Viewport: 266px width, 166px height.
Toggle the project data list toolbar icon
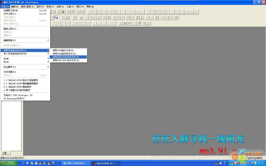[56, 18]
